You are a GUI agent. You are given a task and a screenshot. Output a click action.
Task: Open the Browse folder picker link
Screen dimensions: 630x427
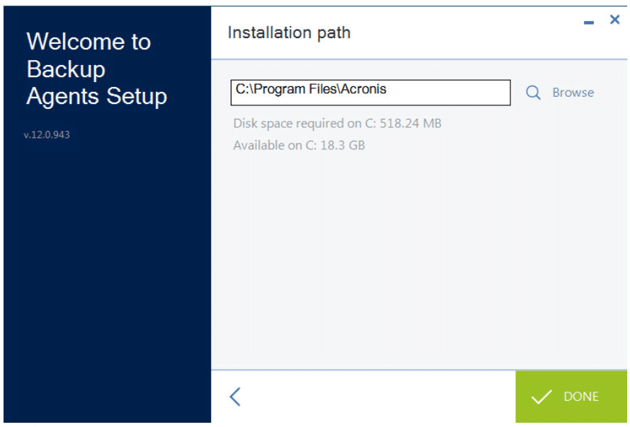click(x=573, y=93)
